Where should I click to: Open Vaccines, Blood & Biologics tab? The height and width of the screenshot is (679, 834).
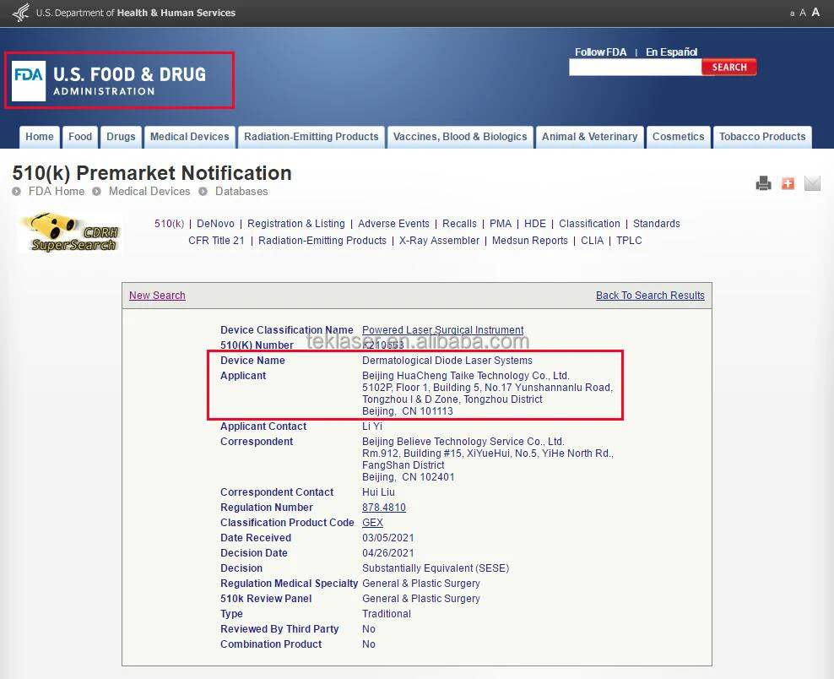[x=460, y=137]
